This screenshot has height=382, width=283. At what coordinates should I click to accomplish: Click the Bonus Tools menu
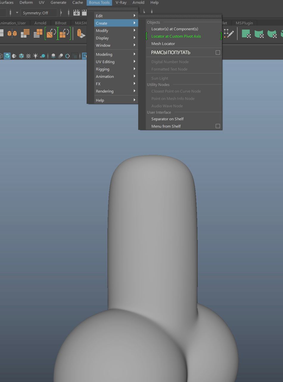pyautogui.click(x=99, y=2)
